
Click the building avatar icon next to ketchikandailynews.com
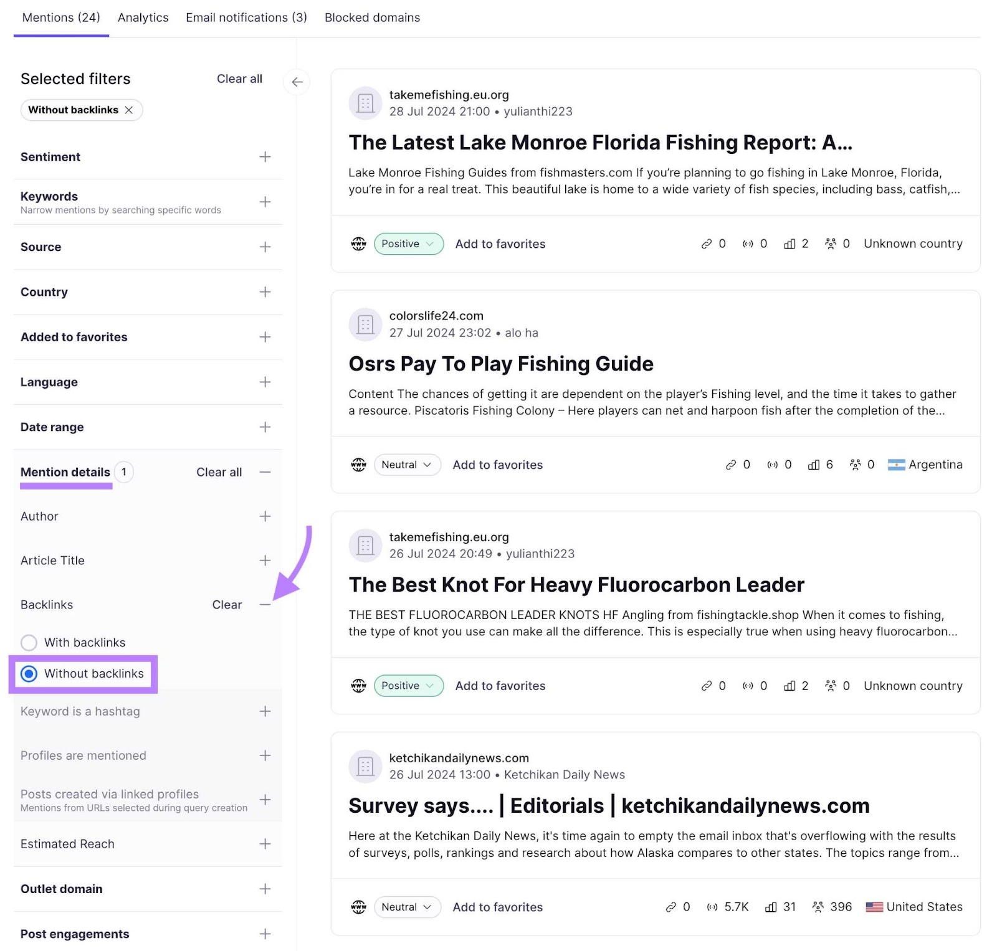pos(365,767)
